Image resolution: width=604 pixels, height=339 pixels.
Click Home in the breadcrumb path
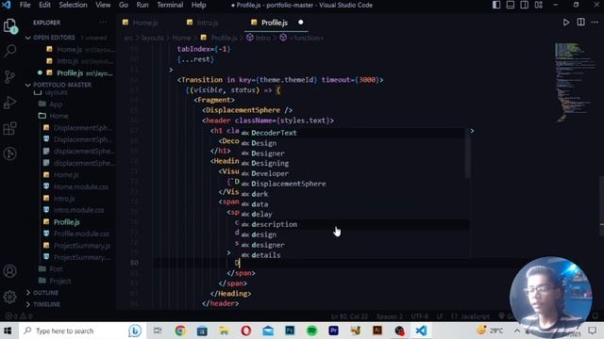coord(181,38)
